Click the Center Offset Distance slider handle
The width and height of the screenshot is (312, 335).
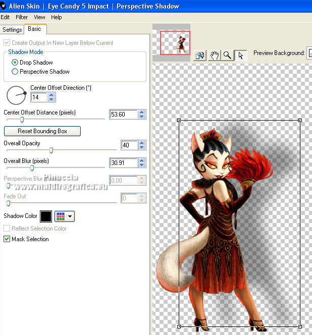(x=22, y=120)
